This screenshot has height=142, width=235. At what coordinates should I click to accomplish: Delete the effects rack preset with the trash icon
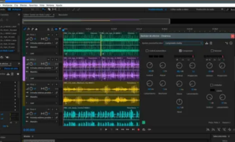click(12, 74)
